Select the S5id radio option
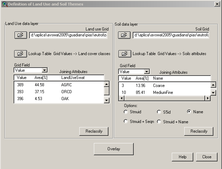222x169 pixels. click(159, 112)
